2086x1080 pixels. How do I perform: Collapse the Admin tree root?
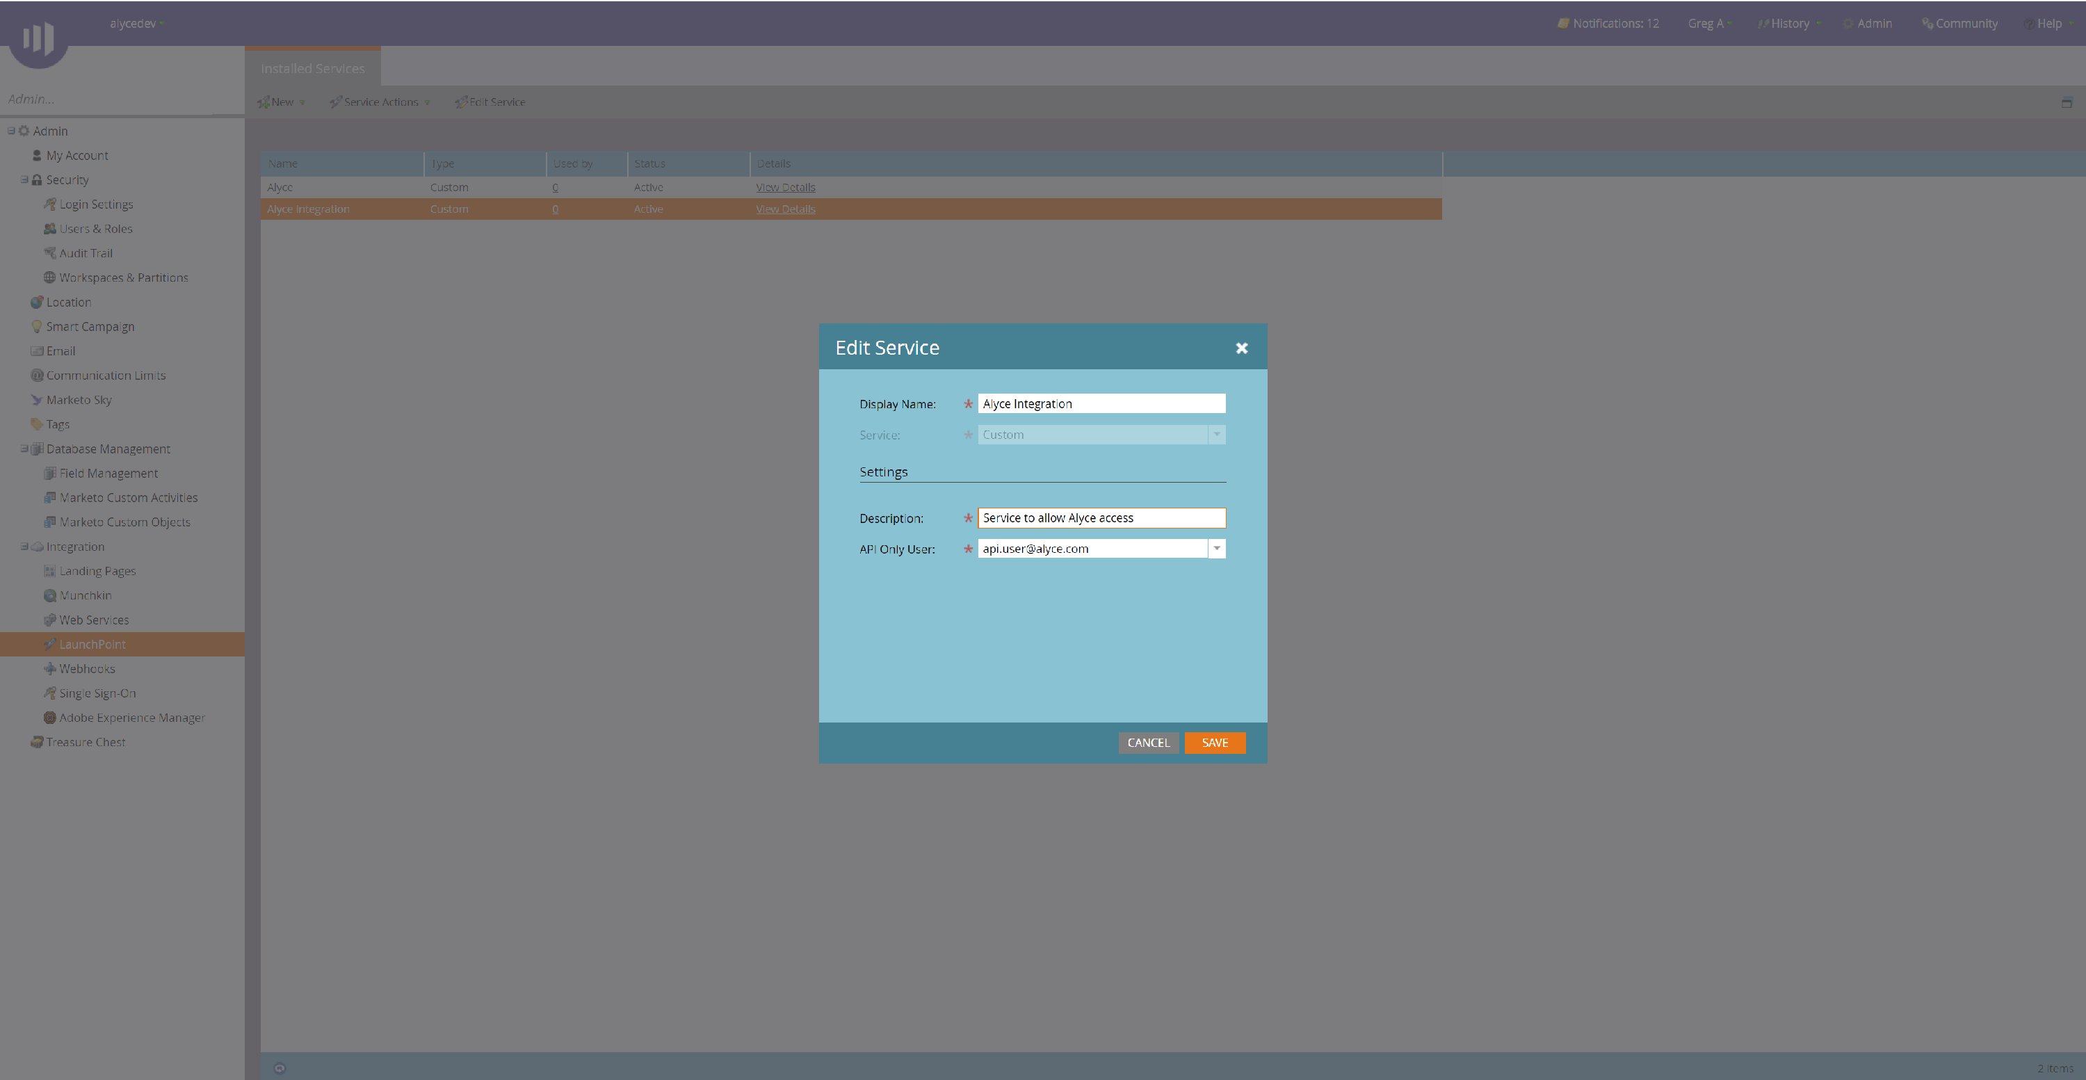[x=11, y=130]
